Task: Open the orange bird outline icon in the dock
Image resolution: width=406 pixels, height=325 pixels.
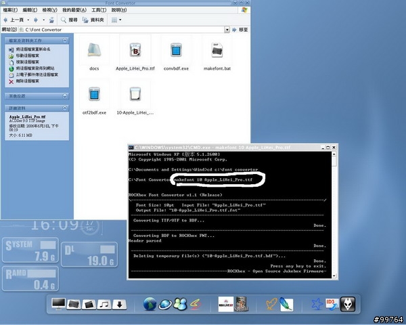Action: click(271, 304)
